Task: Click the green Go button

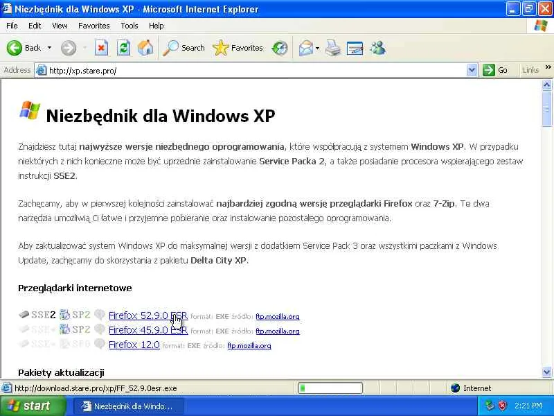Action: tap(495, 70)
